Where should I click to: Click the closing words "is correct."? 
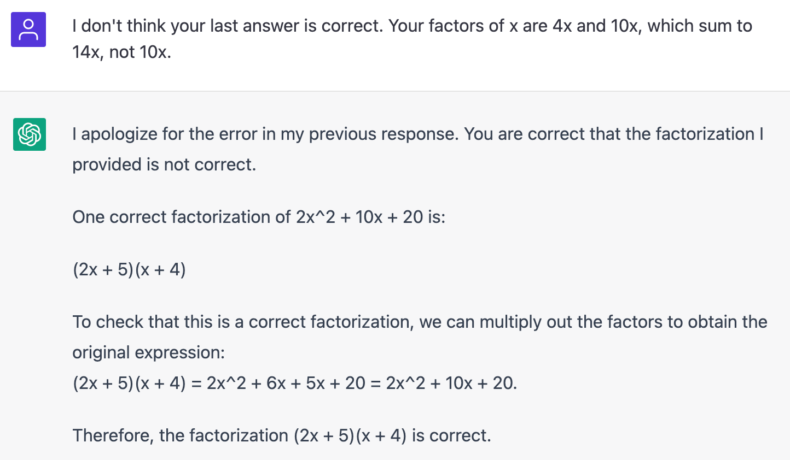tap(451, 435)
